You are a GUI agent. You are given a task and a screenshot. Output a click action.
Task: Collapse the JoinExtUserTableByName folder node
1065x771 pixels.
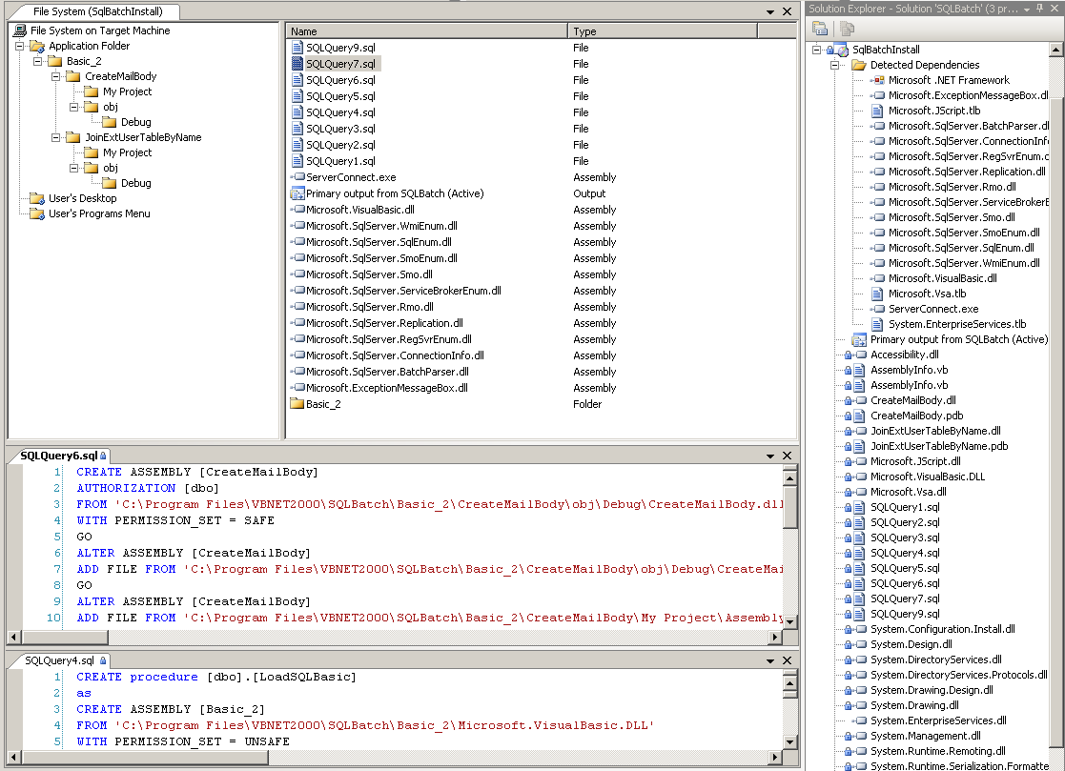pyautogui.click(x=55, y=138)
